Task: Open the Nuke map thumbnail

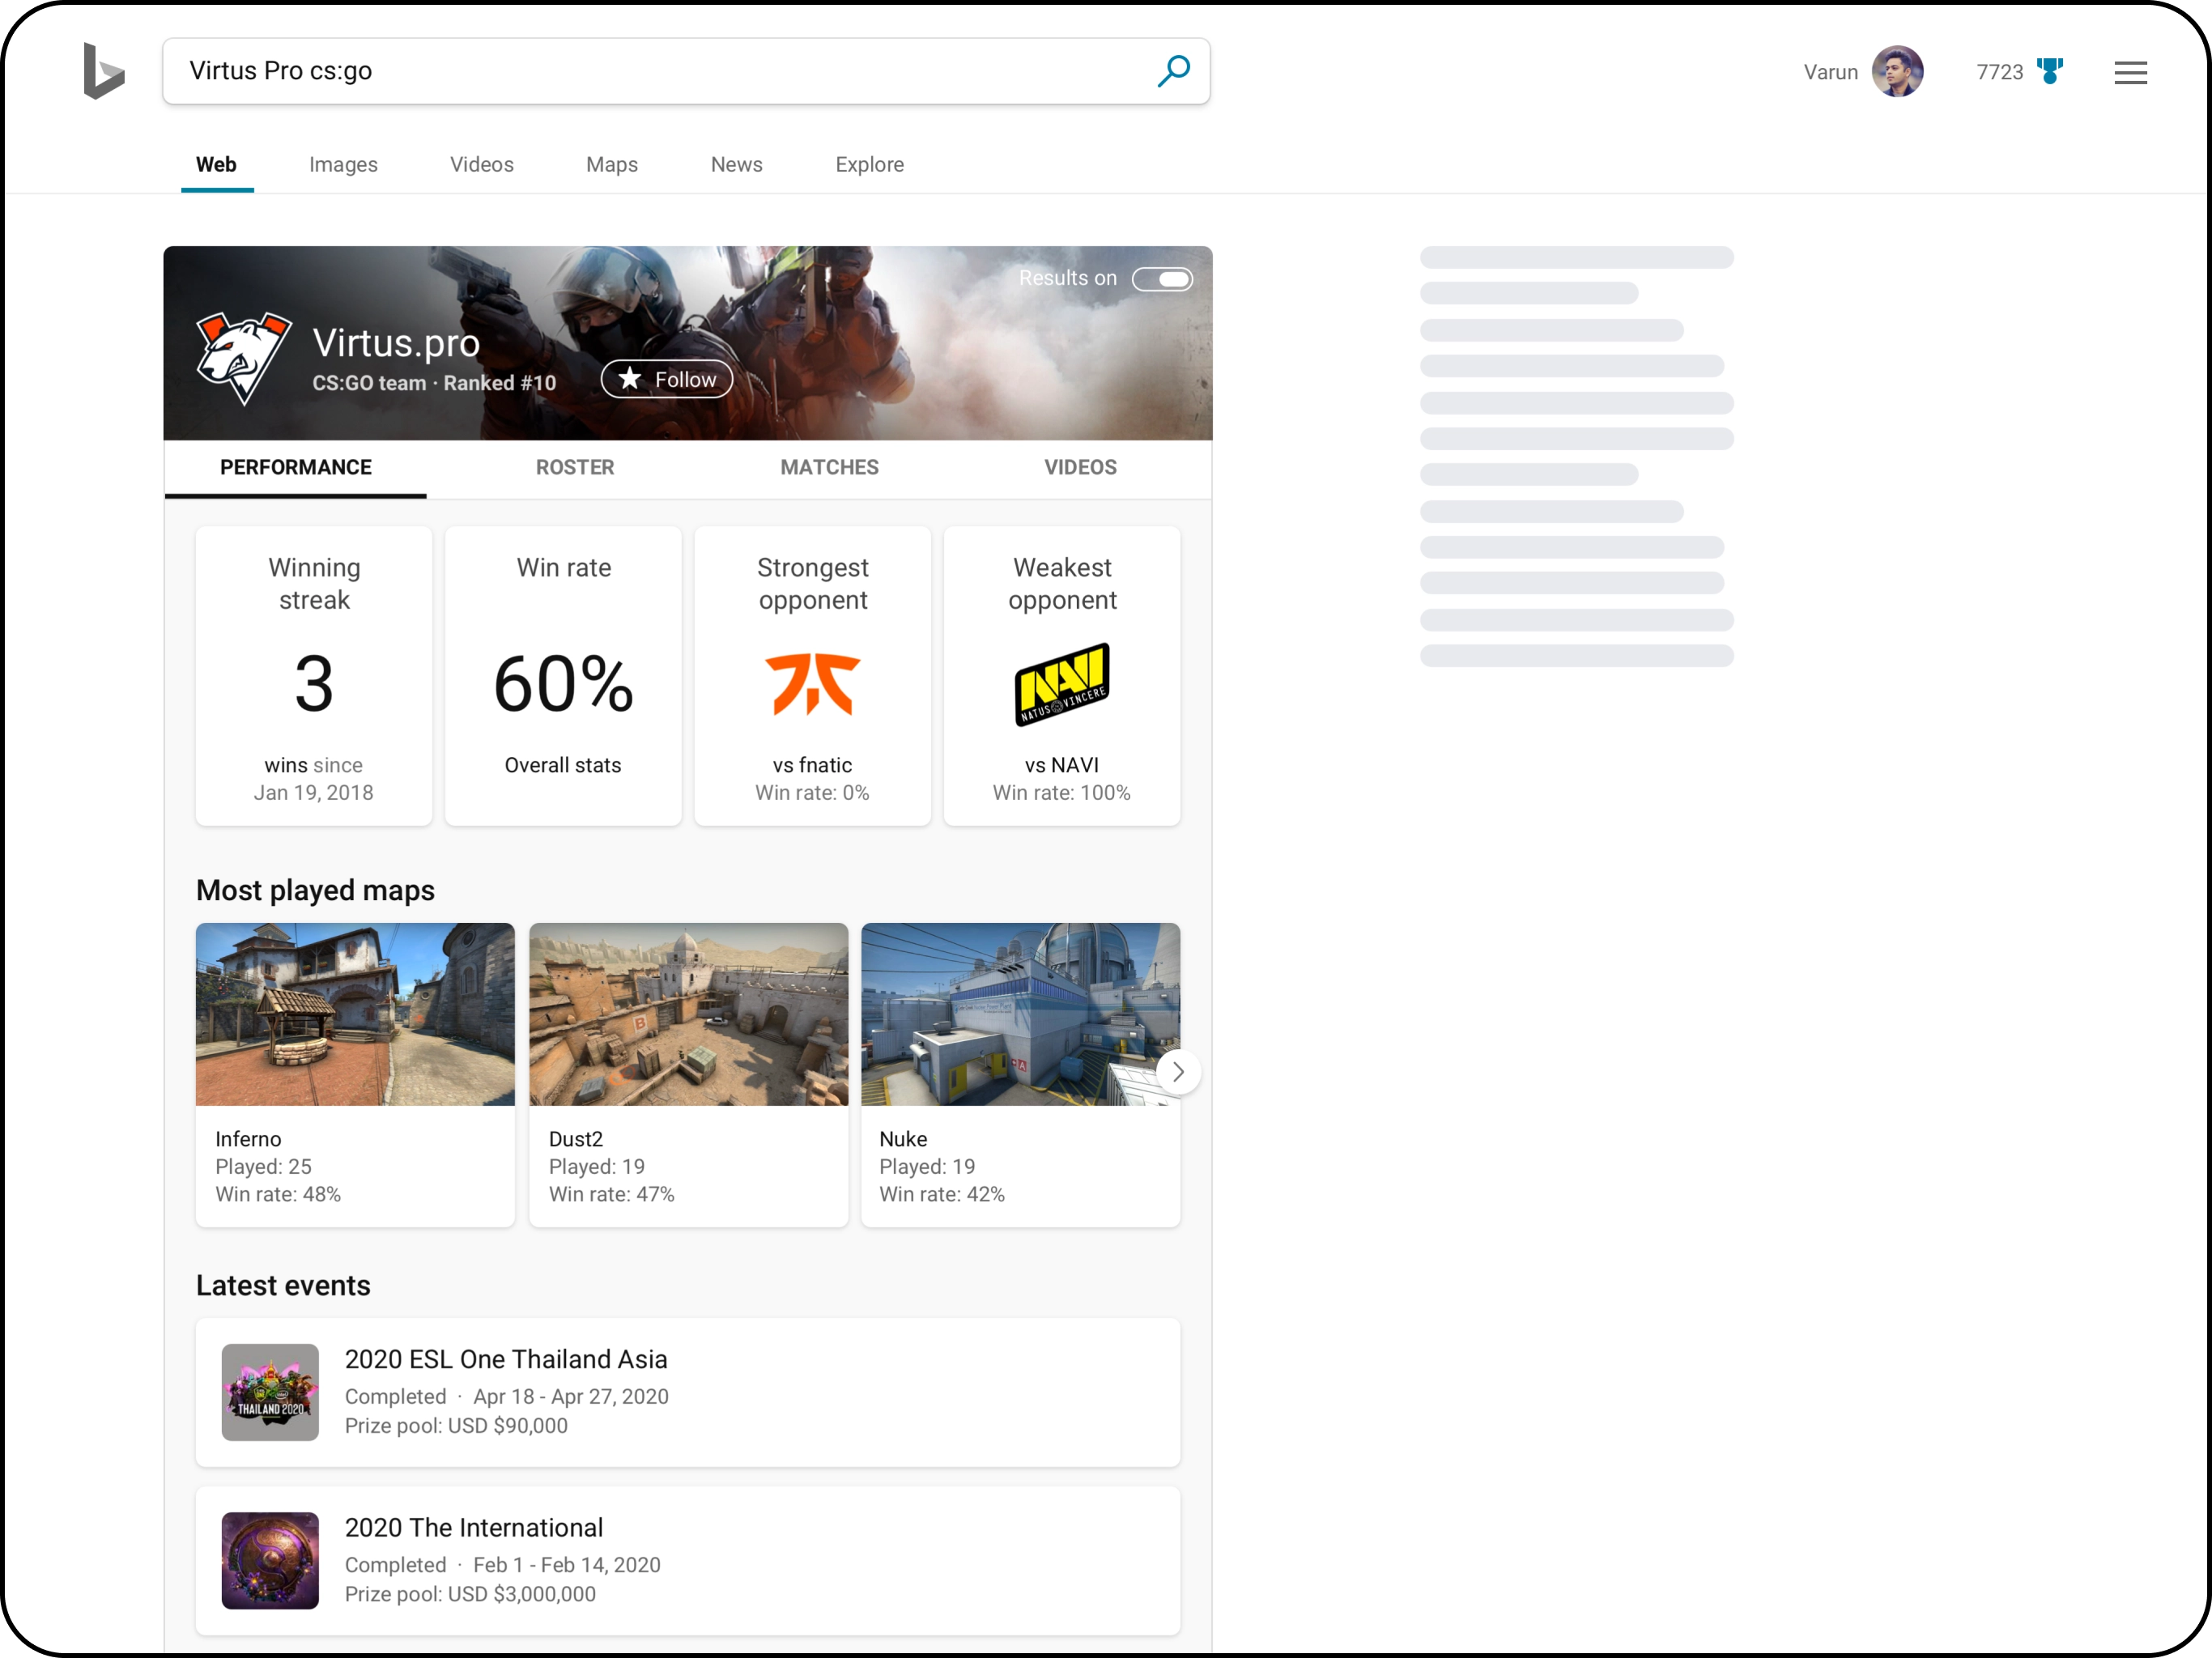Action: tap(1020, 1013)
